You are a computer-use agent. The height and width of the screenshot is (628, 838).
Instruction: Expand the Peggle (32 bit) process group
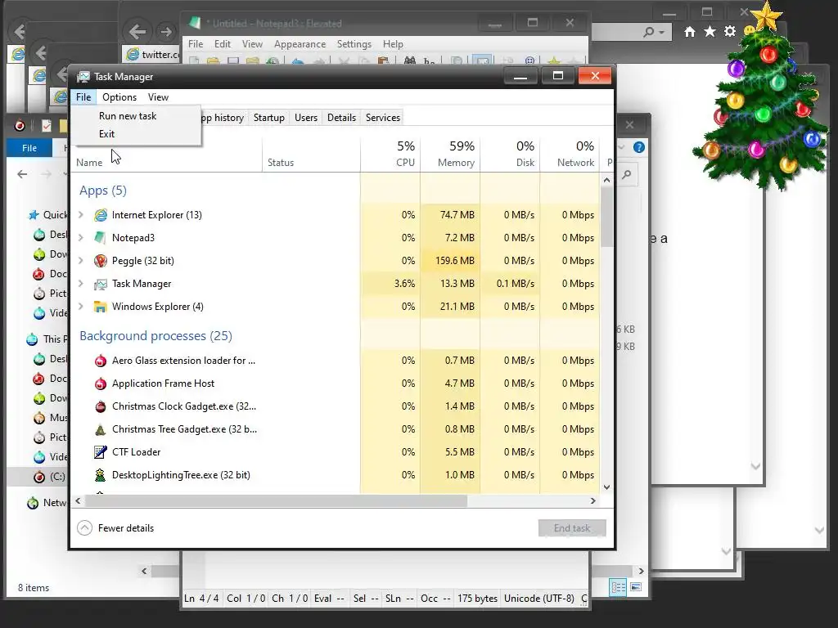pos(81,261)
